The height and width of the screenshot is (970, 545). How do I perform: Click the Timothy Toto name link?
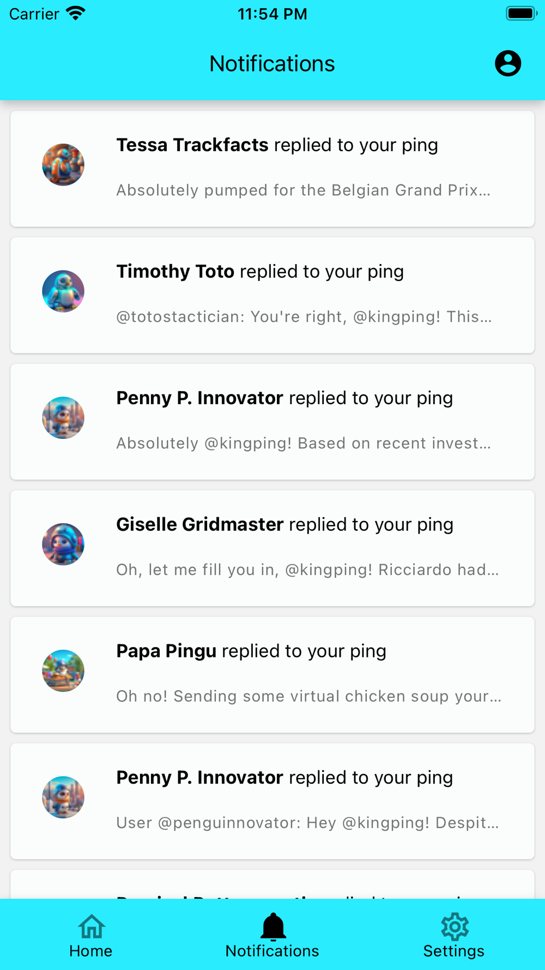(175, 272)
